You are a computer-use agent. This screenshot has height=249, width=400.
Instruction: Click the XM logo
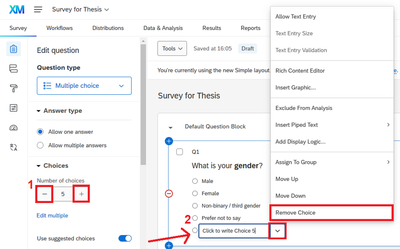point(17,9)
